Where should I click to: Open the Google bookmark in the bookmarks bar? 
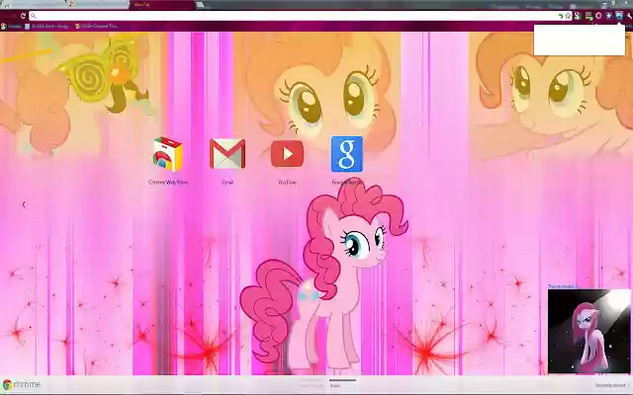pos(11,27)
